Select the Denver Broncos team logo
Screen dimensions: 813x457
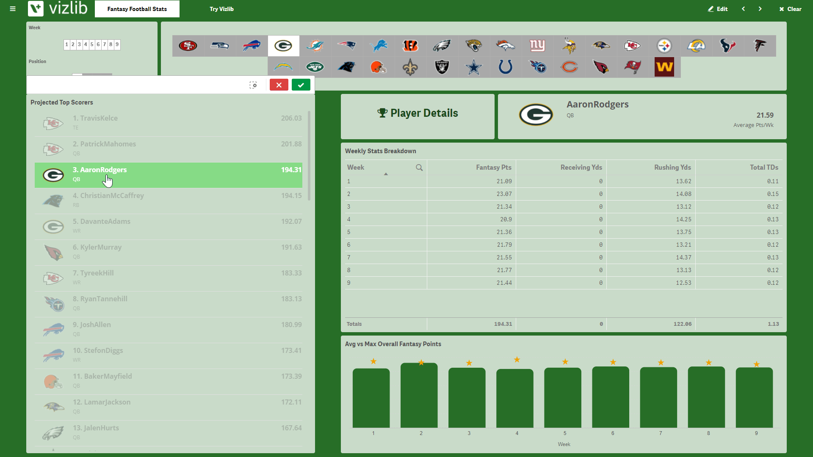pos(506,46)
